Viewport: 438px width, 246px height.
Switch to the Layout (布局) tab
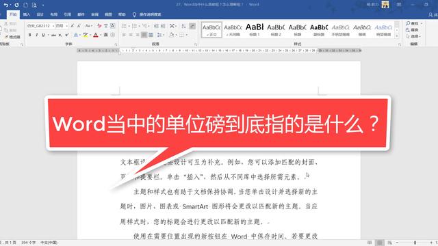point(54,14)
